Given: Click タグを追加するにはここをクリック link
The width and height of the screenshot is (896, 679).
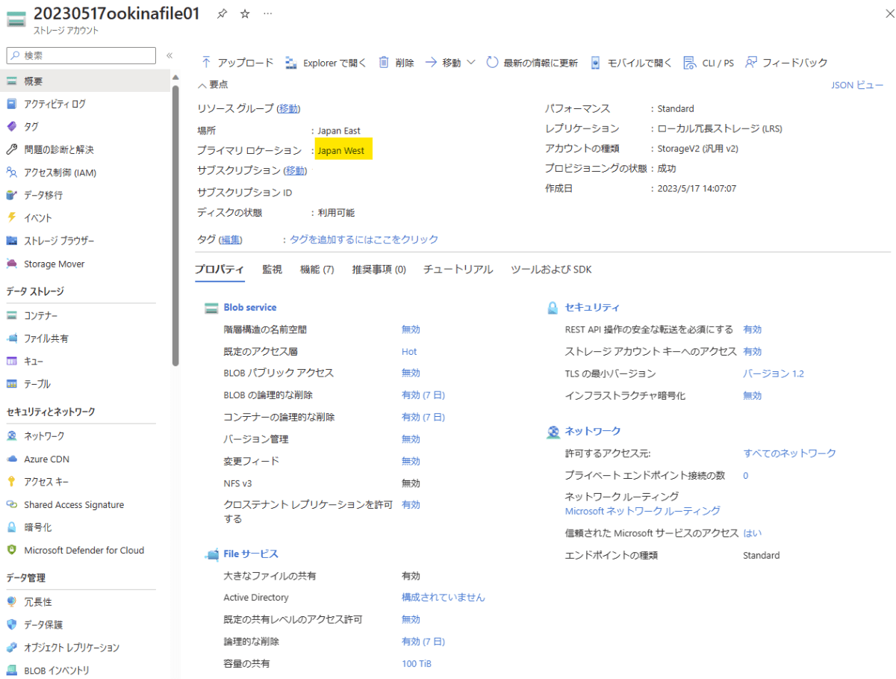Looking at the screenshot, I should coord(364,240).
